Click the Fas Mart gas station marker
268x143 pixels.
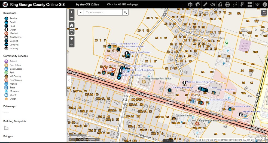click(241, 114)
